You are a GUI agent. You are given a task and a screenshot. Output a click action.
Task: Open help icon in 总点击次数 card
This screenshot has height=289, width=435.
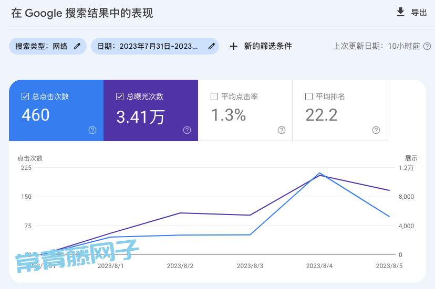92,130
